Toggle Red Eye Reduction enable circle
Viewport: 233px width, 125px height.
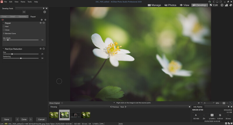44,49
